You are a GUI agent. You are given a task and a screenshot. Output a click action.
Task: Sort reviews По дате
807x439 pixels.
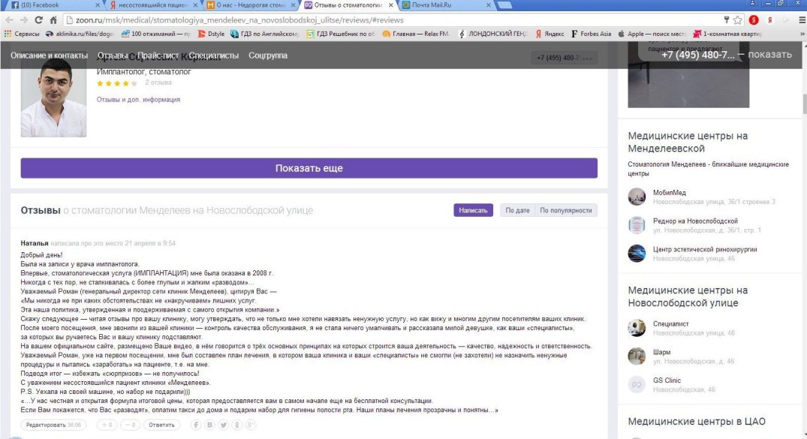[x=517, y=210]
